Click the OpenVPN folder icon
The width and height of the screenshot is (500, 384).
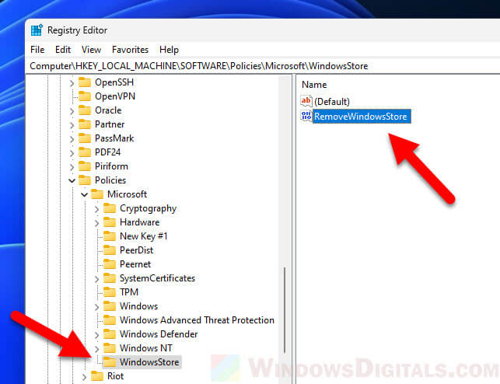pos(85,96)
